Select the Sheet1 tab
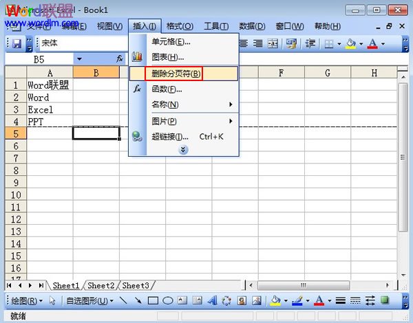Image resolution: width=413 pixels, height=323 pixels. coord(66,285)
